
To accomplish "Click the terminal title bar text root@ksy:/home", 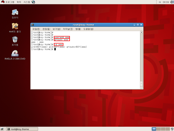I will pos(83,25).
